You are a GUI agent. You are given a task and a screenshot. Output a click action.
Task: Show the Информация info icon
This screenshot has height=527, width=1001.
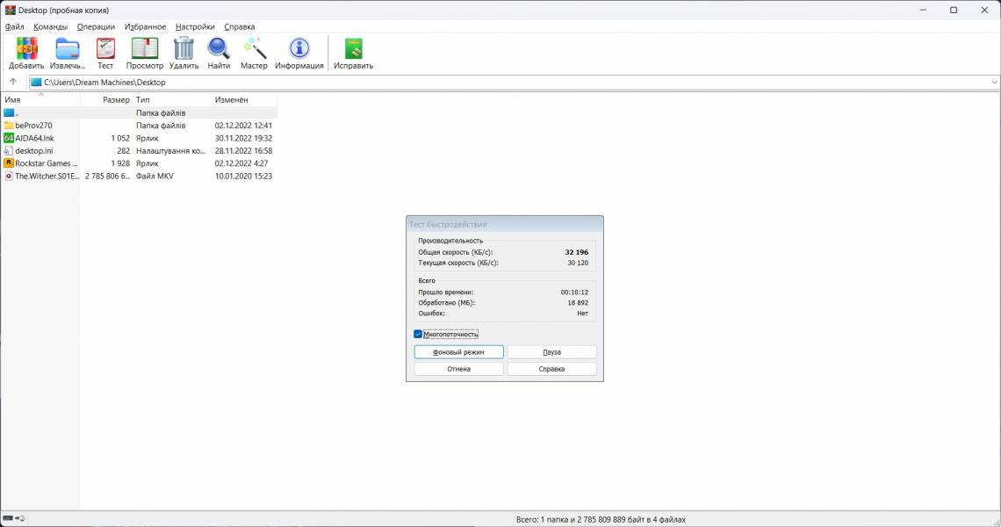click(299, 48)
